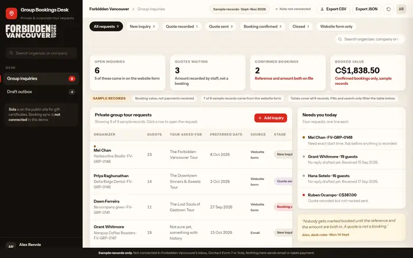
Task: Click the amber dot beside Mei Chan reminder
Action: (x=303, y=138)
